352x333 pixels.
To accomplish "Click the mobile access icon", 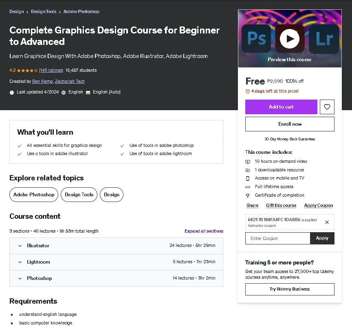I will point(248,178).
